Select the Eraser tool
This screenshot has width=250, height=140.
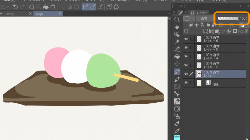[177, 123]
